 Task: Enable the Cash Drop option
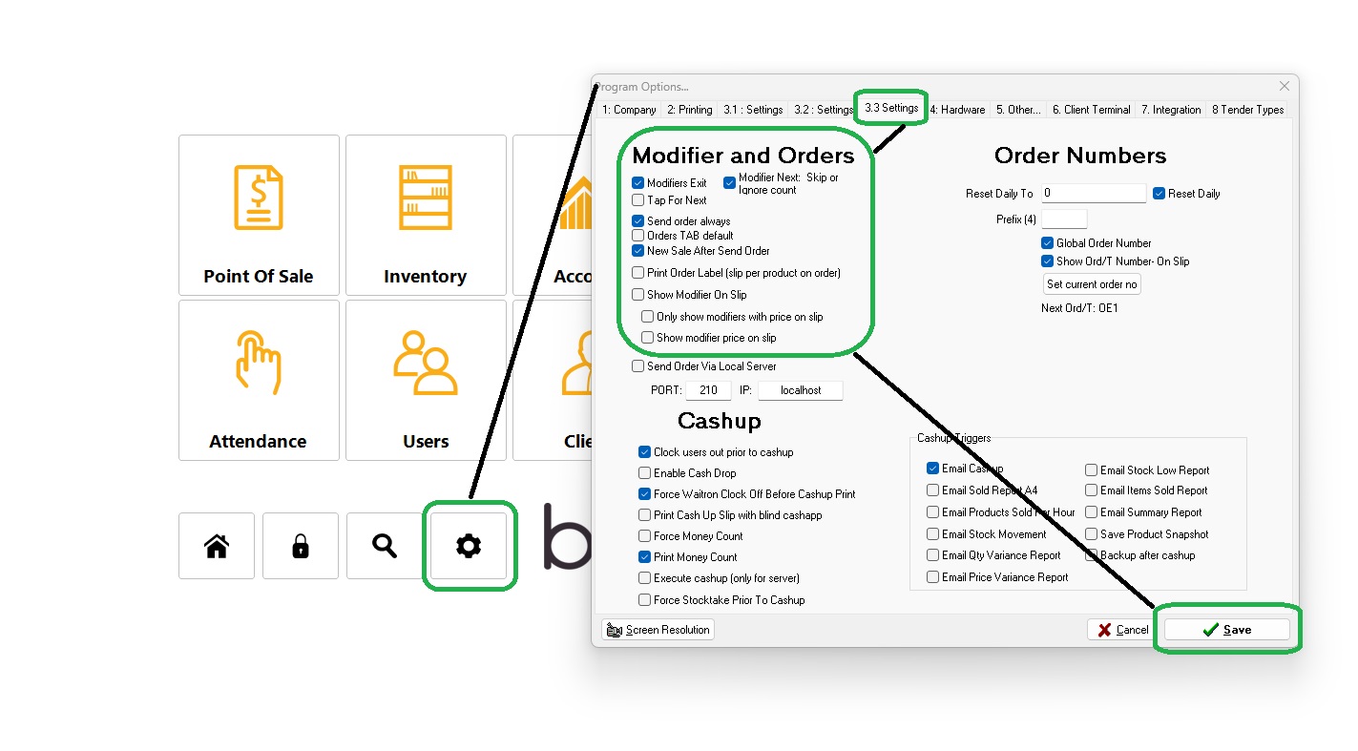(644, 472)
